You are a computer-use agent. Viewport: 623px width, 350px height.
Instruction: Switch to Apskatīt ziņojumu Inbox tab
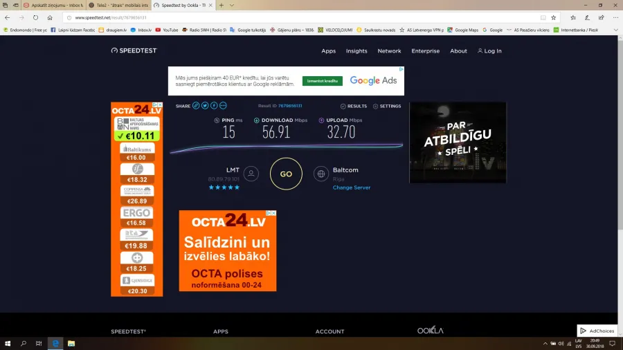point(53,5)
